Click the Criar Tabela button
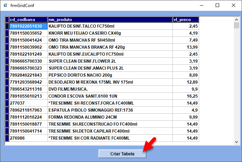This screenshot has width=242, height=162. pyautogui.click(x=122, y=154)
